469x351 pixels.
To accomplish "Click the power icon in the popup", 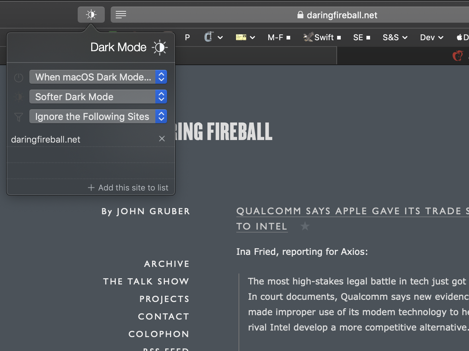I will point(19,78).
